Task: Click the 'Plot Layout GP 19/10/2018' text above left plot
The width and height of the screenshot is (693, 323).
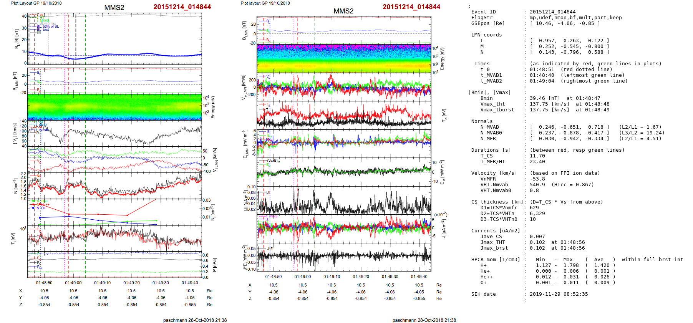Action: (x=36, y=3)
